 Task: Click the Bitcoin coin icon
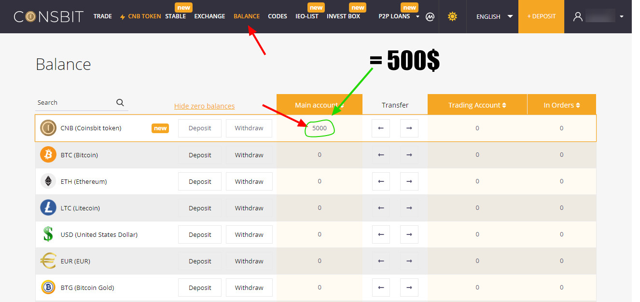tap(48, 155)
